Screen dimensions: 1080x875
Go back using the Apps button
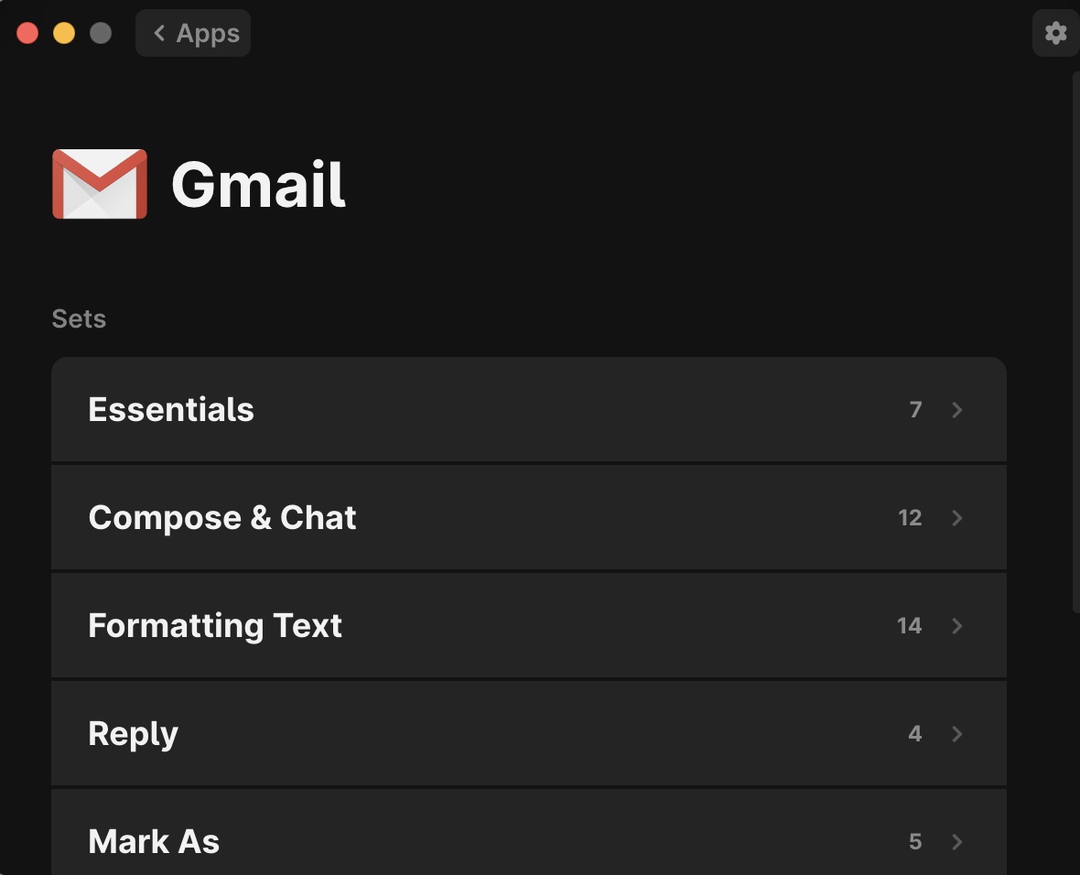tap(193, 33)
